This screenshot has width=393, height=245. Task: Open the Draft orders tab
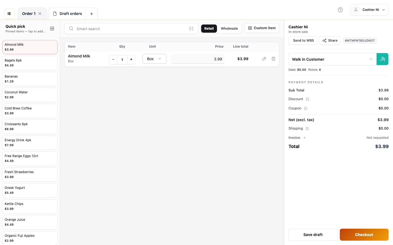(x=67, y=14)
